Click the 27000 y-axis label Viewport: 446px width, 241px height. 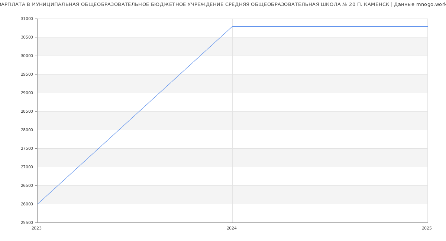(27, 167)
